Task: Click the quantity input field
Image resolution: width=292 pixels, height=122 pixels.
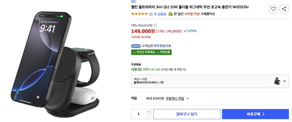Action: click(x=139, y=114)
